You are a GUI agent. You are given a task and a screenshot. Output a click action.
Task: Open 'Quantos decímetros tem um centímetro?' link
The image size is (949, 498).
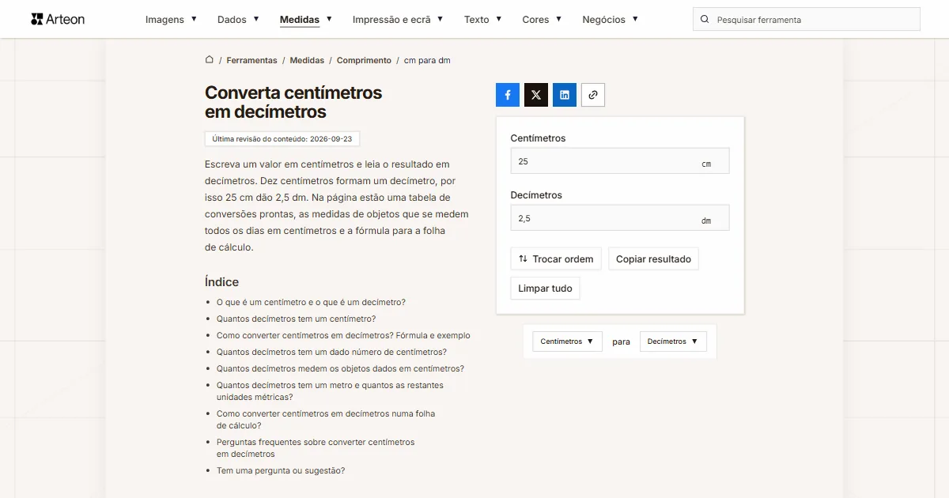[296, 319]
